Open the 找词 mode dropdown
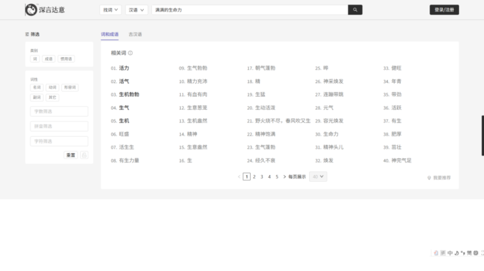484x271 pixels. 110,10
